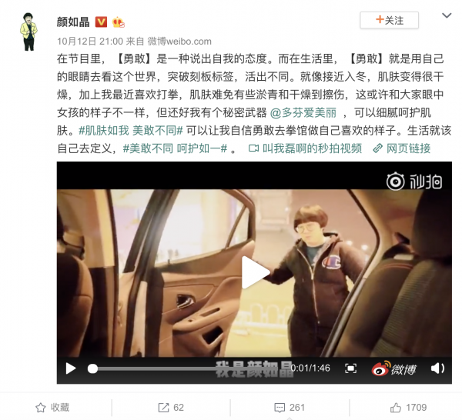Viewport: 462px width, 420px height.
Task: Follow the user with +关注 button
Action: [x=389, y=20]
